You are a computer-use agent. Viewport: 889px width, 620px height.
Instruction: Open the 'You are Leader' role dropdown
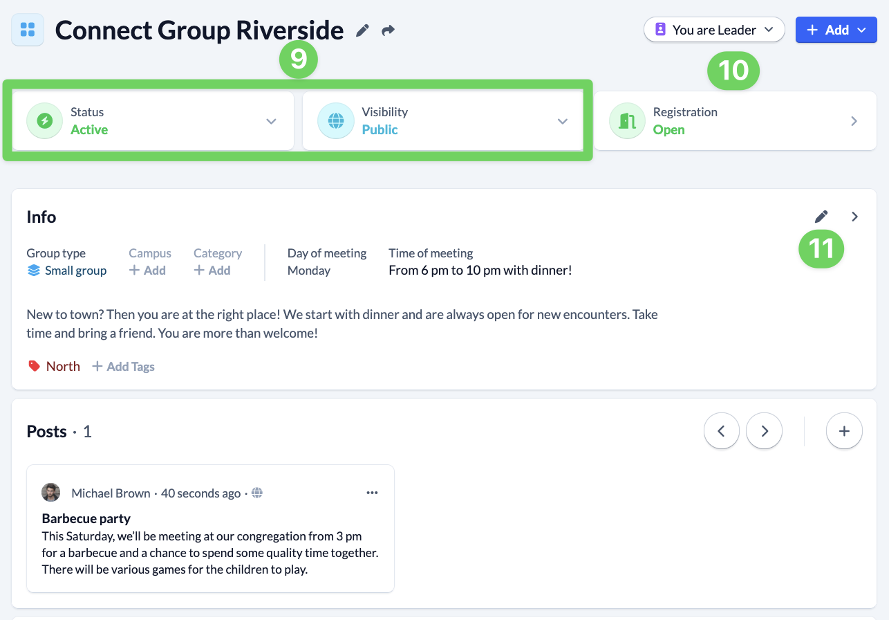[714, 30]
